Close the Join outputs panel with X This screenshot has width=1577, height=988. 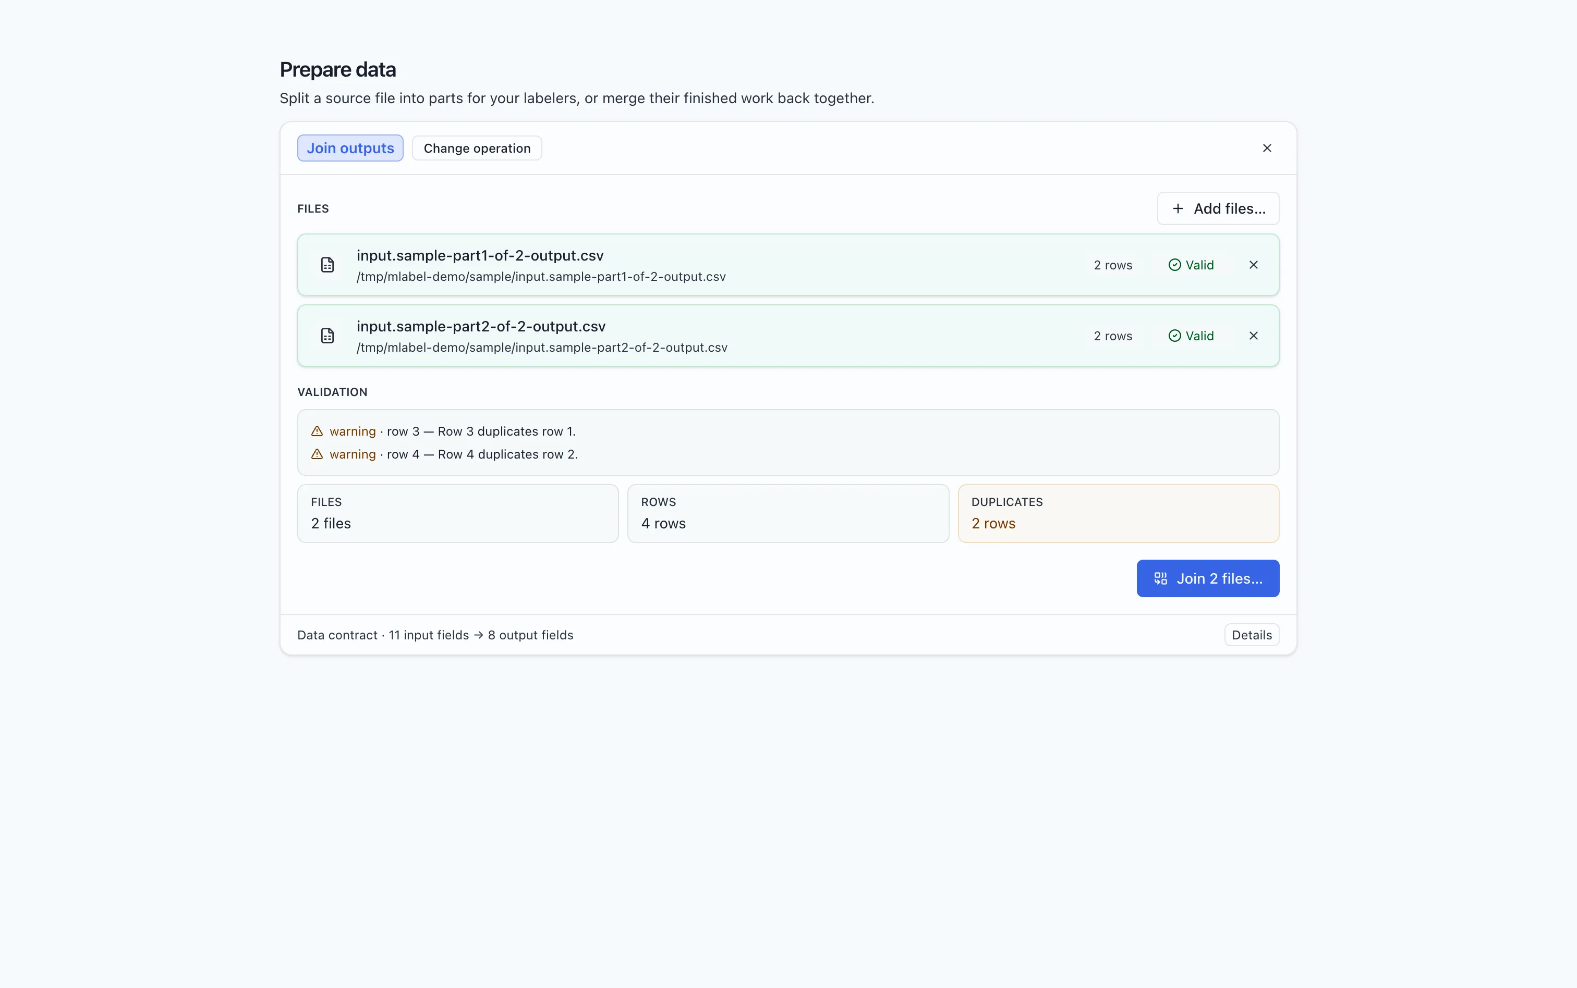(1266, 149)
